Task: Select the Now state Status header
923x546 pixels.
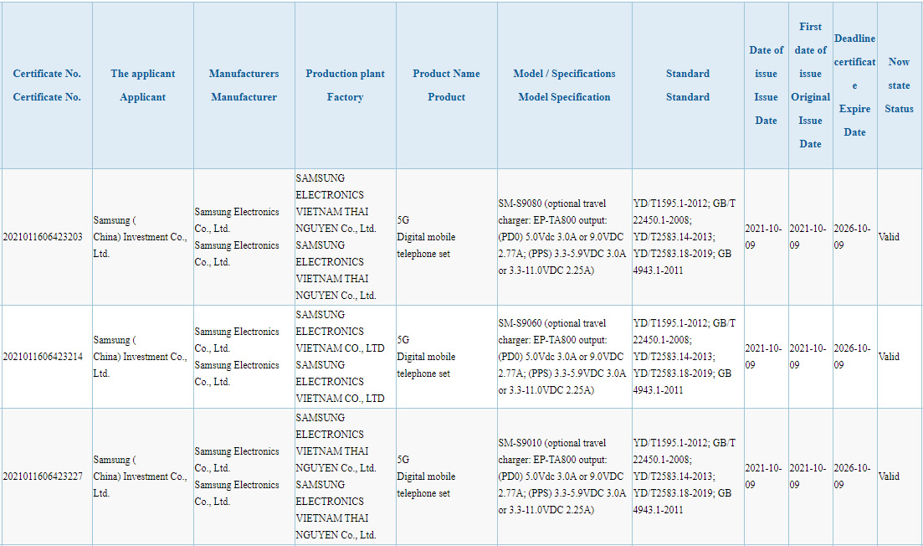Action: pos(900,85)
